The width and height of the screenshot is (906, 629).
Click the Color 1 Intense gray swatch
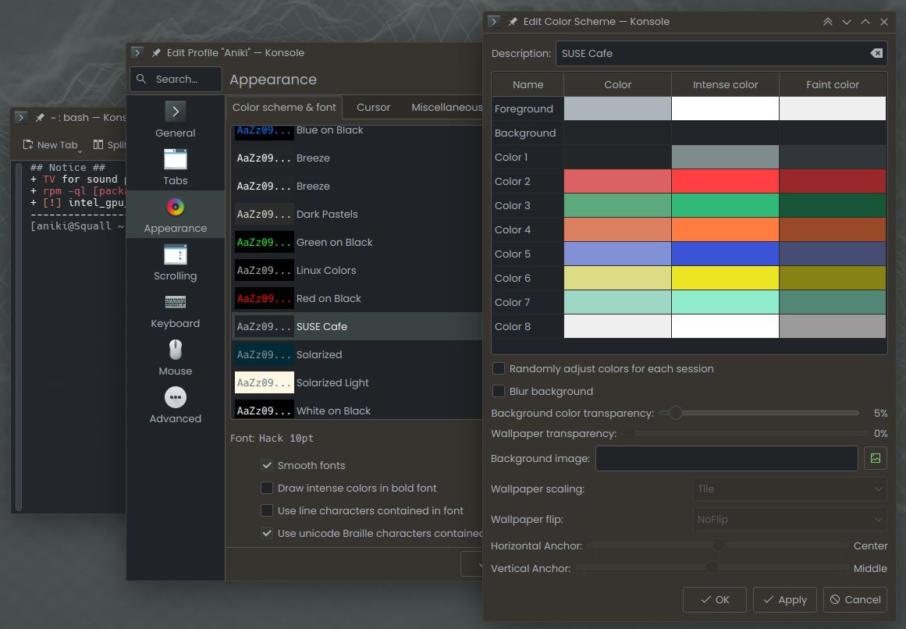coord(725,157)
